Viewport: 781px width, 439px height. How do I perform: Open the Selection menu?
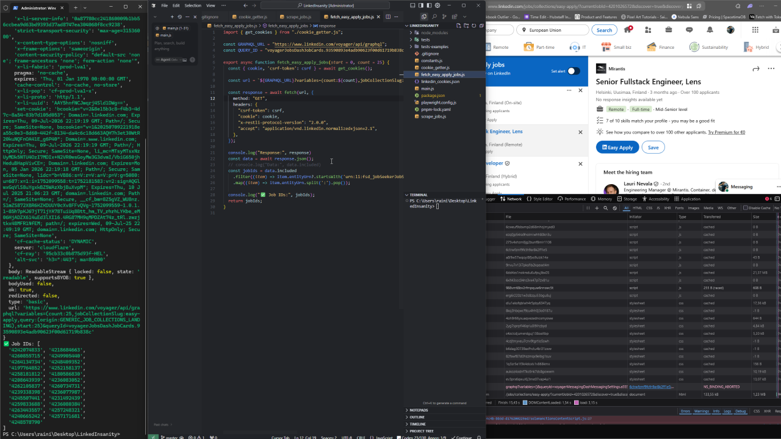coord(192,5)
